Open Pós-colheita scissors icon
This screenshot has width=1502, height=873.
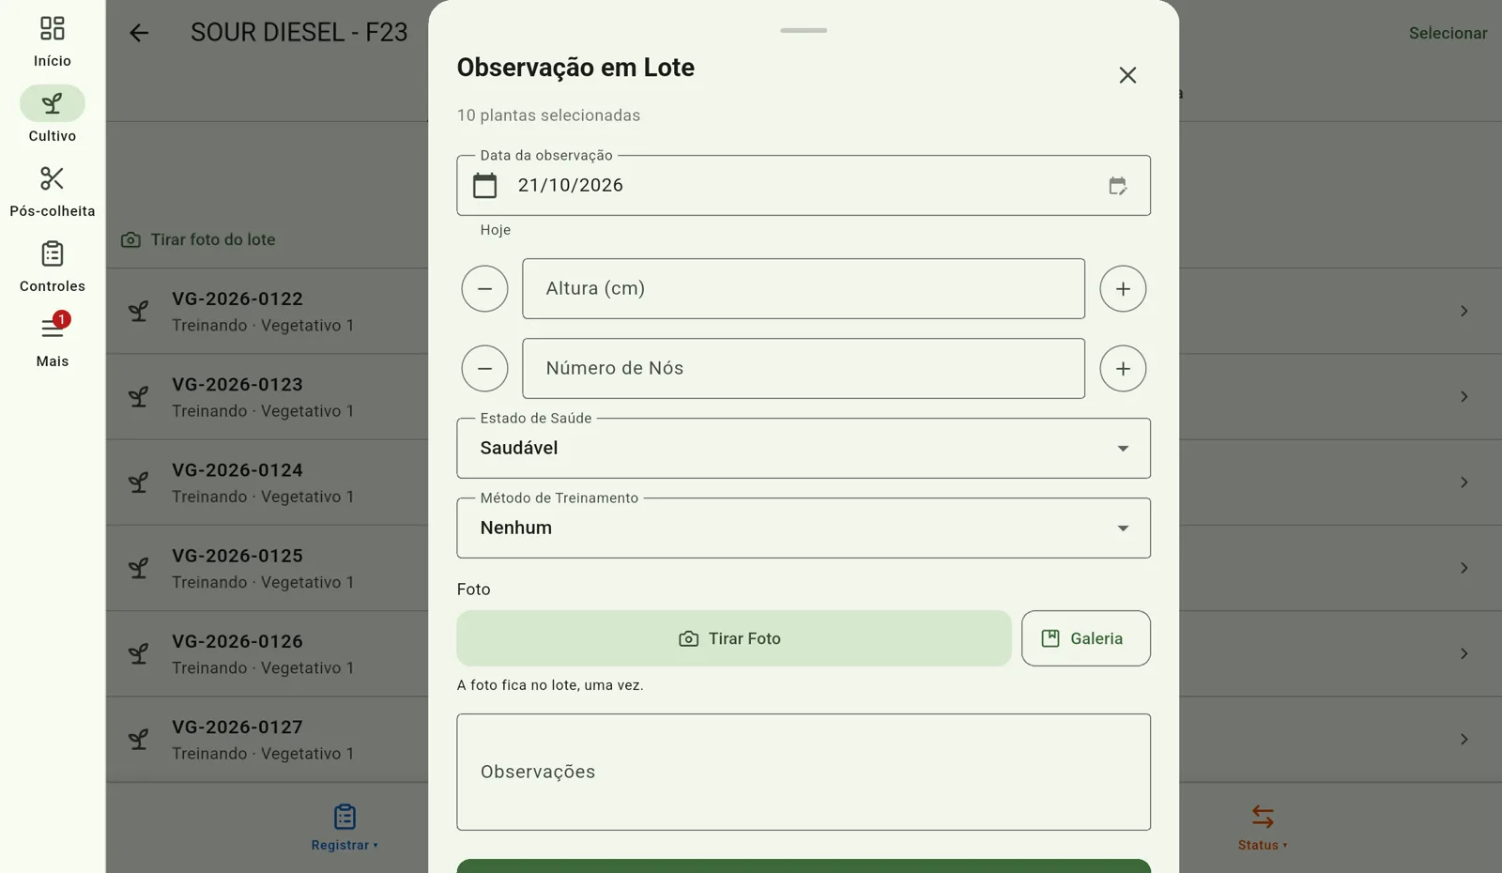click(52, 178)
